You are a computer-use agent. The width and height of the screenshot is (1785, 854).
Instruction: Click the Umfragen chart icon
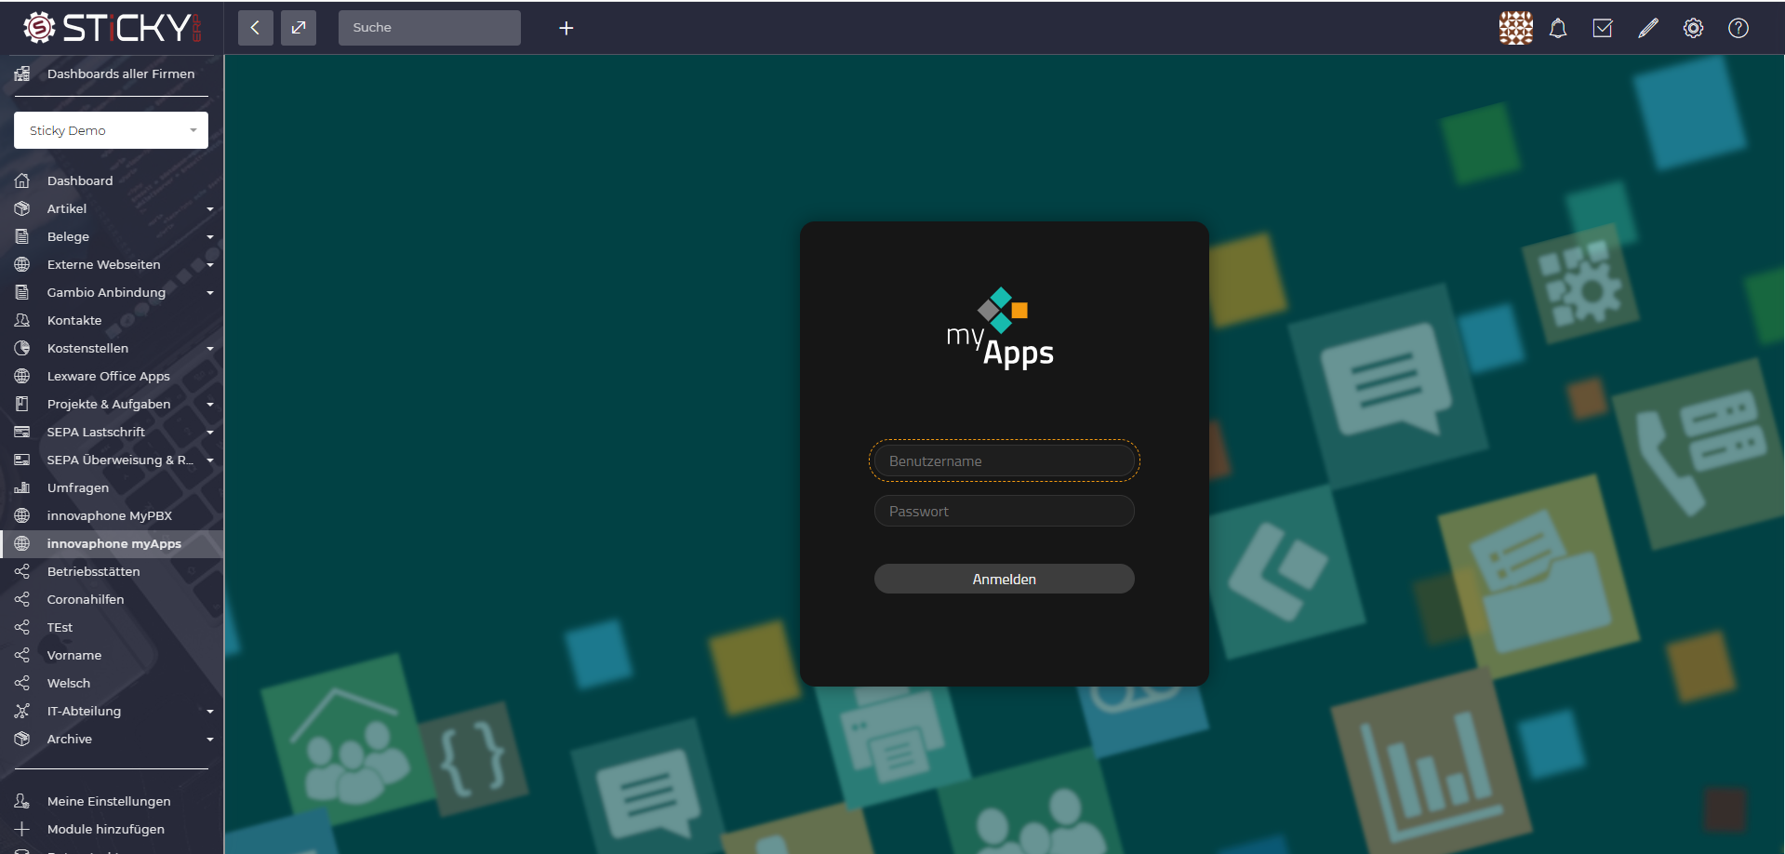tap(22, 487)
